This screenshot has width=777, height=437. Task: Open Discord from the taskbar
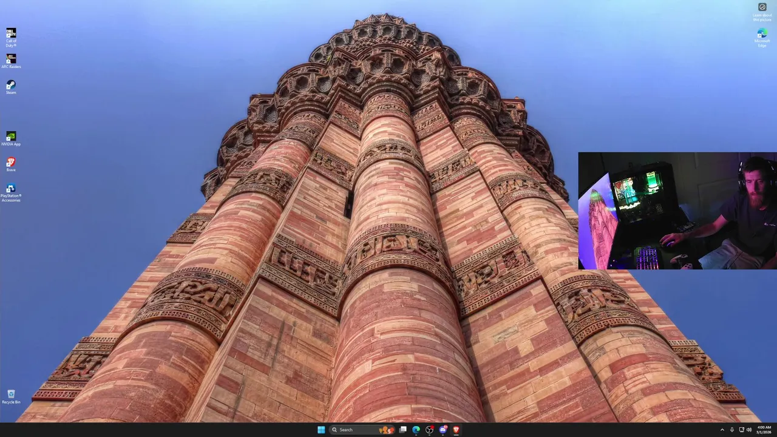point(443,430)
